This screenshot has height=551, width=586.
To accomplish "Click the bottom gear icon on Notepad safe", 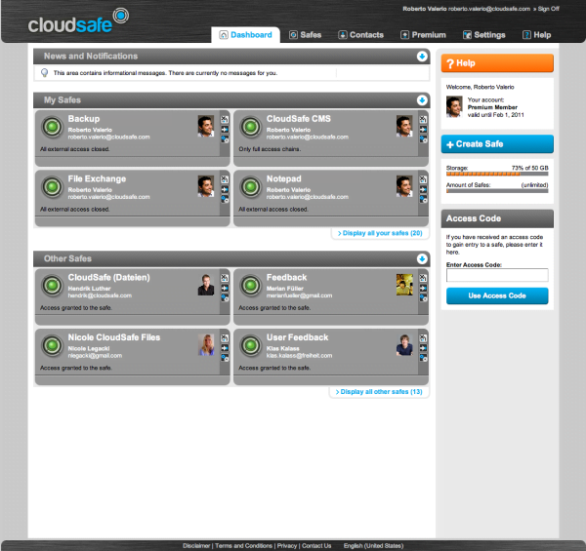I will point(423,199).
